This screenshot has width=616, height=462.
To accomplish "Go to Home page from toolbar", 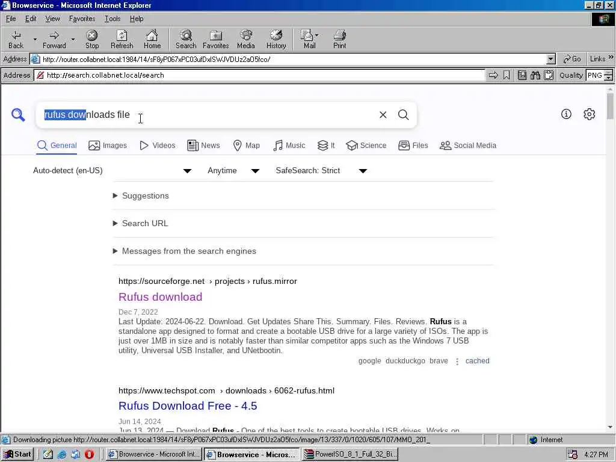I will [152, 39].
